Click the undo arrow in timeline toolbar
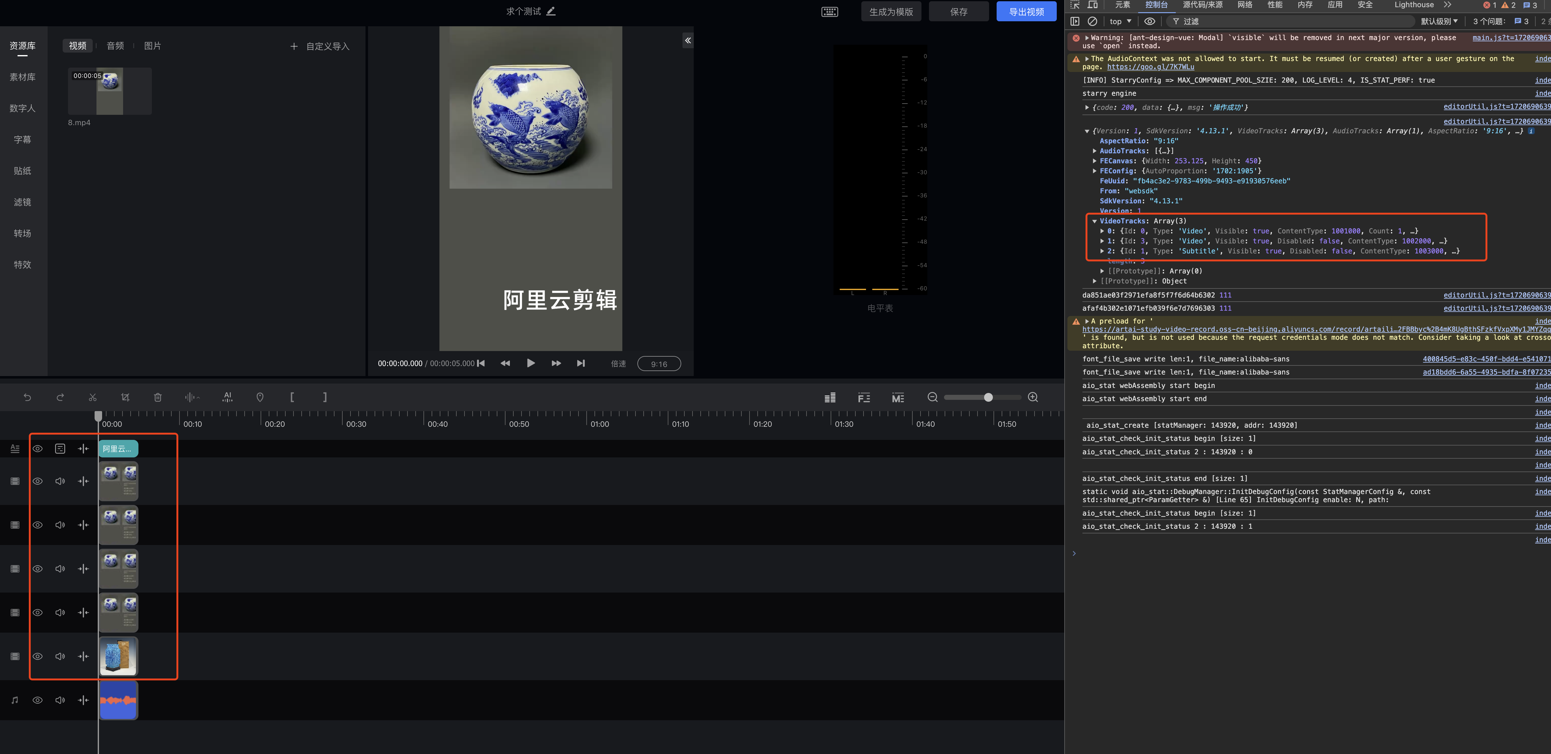The image size is (1551, 754). pos(27,397)
